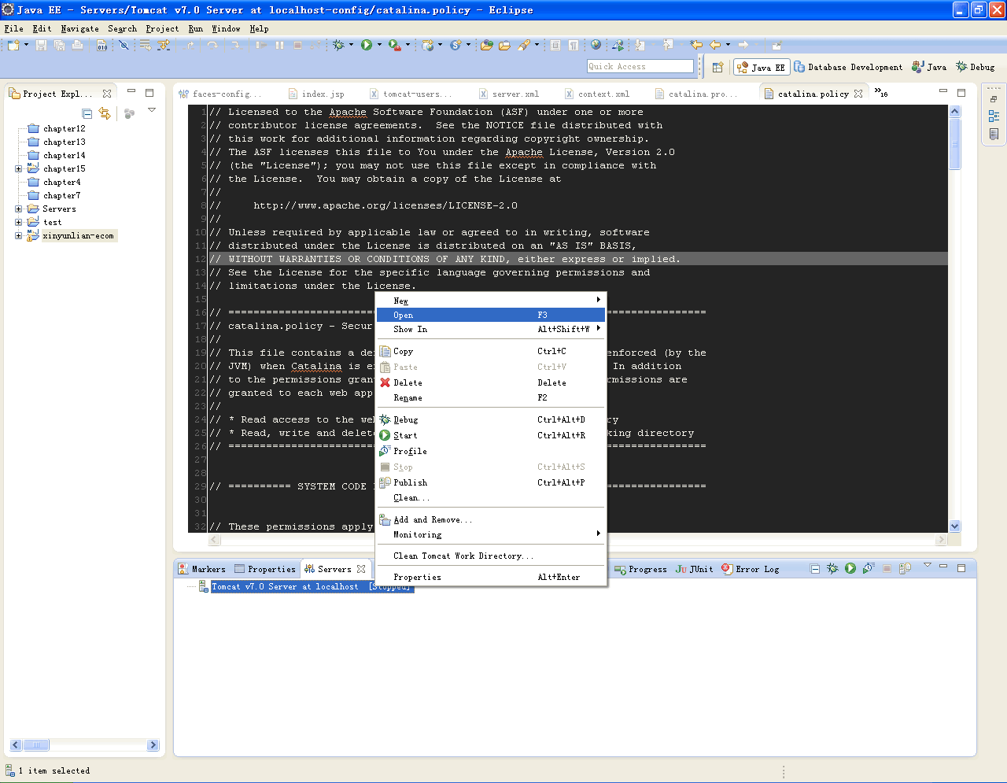Open the Run icon dropdown arrow

tap(379, 45)
